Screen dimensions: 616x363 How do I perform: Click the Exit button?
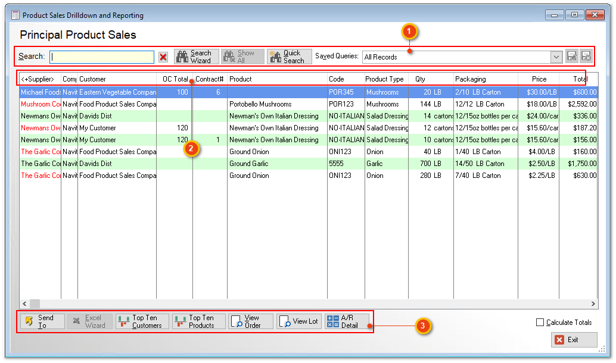(574, 340)
